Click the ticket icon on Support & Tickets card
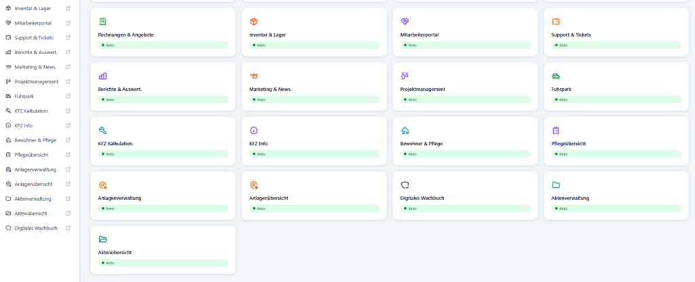This screenshot has height=282, width=695. click(x=556, y=22)
